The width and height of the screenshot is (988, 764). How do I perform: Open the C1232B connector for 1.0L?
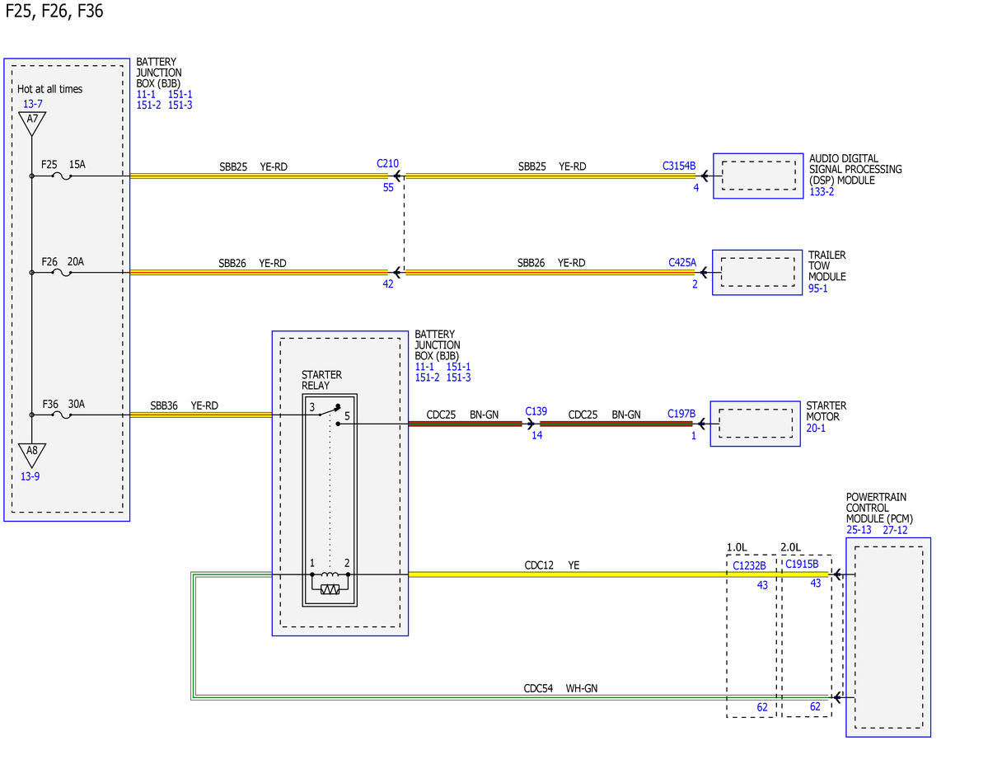click(x=748, y=565)
